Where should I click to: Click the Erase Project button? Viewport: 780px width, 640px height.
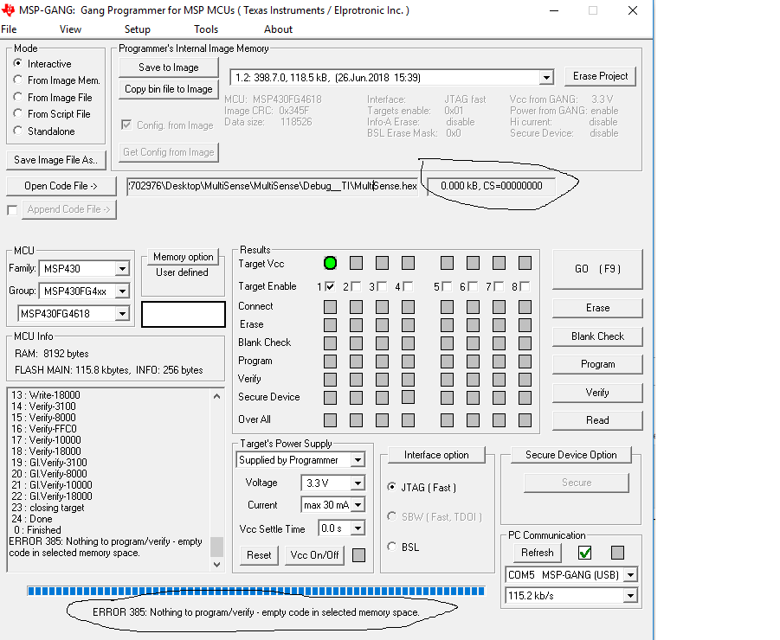601,76
